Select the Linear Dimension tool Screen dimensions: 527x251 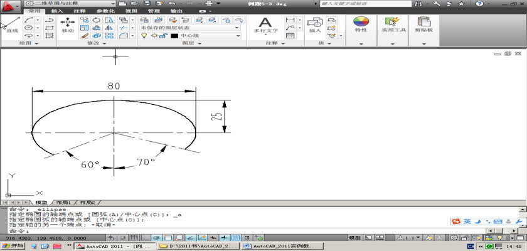tap(290, 20)
